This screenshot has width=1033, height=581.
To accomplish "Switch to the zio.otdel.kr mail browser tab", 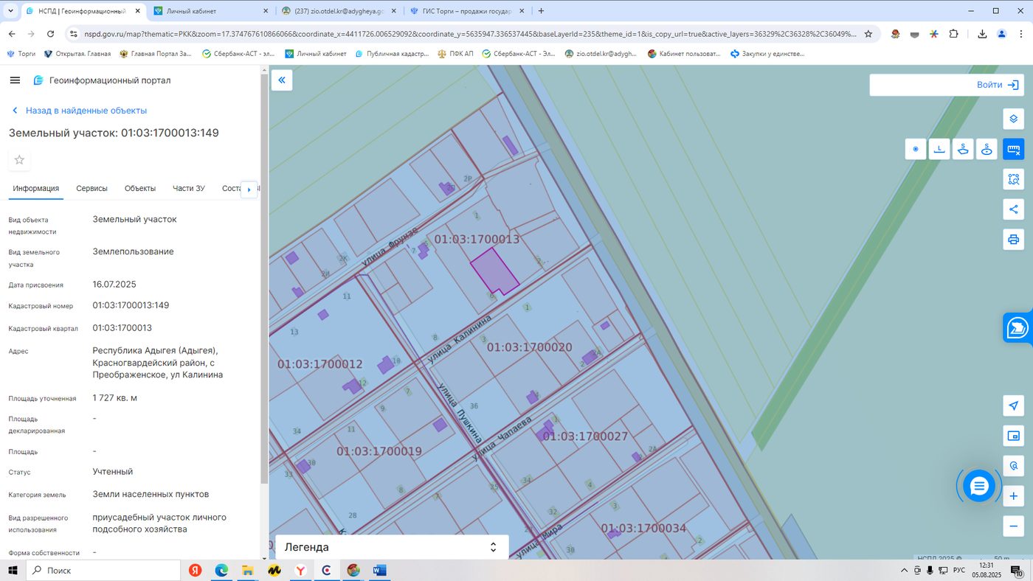I will click(339, 11).
